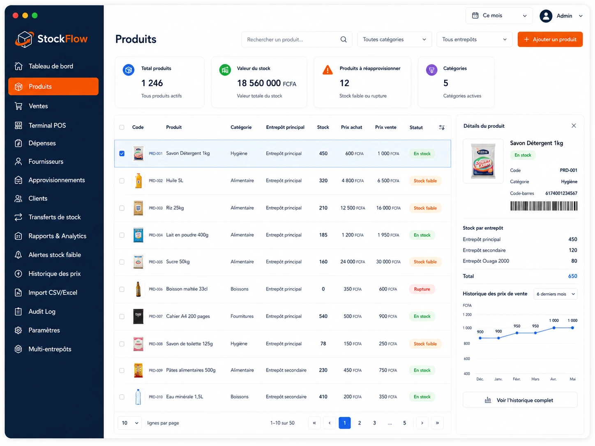Click the Historique des prix icon
This screenshot has width=595, height=446.
[x=18, y=274]
